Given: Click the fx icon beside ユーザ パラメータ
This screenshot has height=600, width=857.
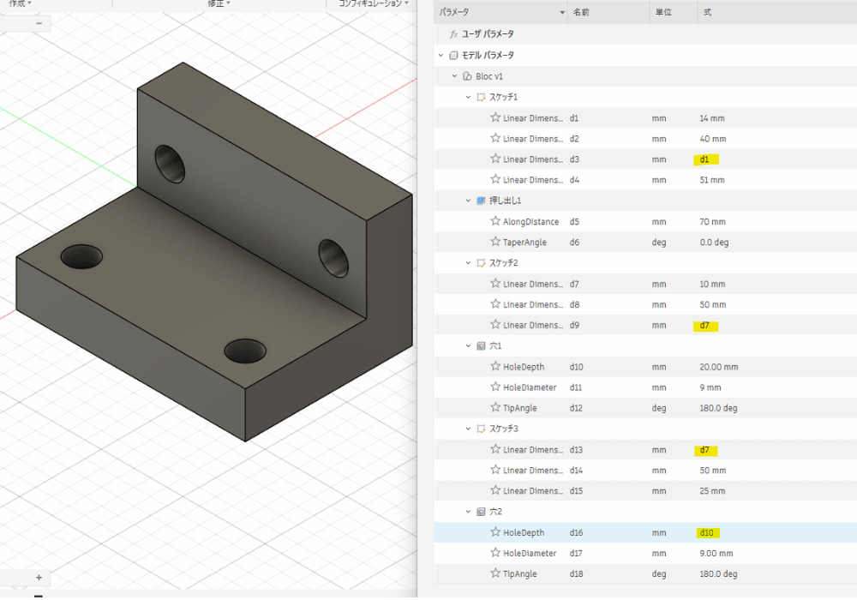Looking at the screenshot, I should point(454,34).
